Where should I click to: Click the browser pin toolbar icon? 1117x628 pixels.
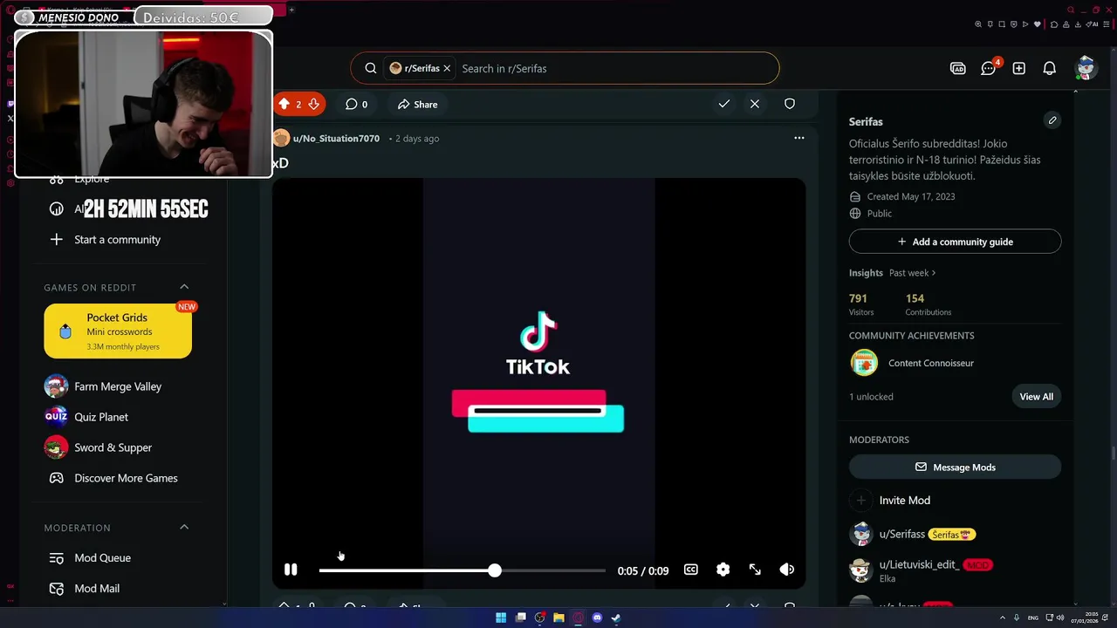pyautogui.click(x=990, y=24)
